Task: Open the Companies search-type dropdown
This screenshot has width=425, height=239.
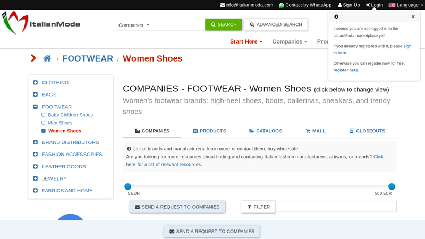Action: [134, 25]
